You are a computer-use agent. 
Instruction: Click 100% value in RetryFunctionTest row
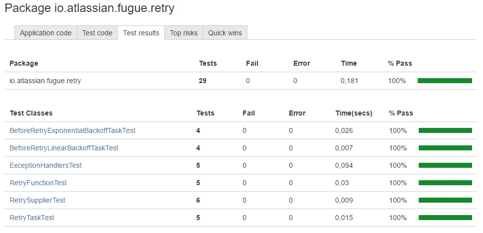point(398,183)
